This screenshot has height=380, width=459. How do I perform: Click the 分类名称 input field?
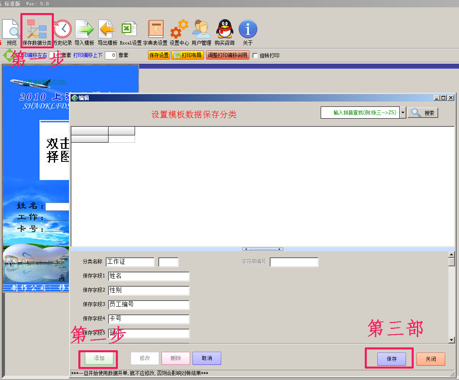pyautogui.click(x=130, y=262)
